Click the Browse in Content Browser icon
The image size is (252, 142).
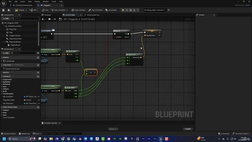point(9,10)
